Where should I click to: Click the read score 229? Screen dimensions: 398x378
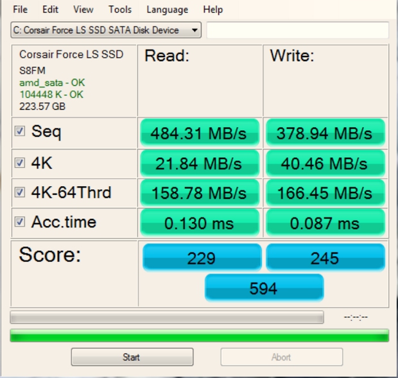[x=202, y=257]
